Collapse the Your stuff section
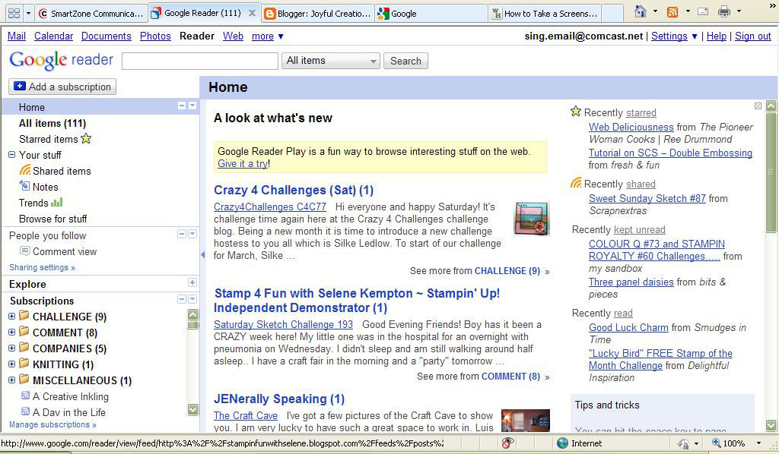 coord(12,155)
